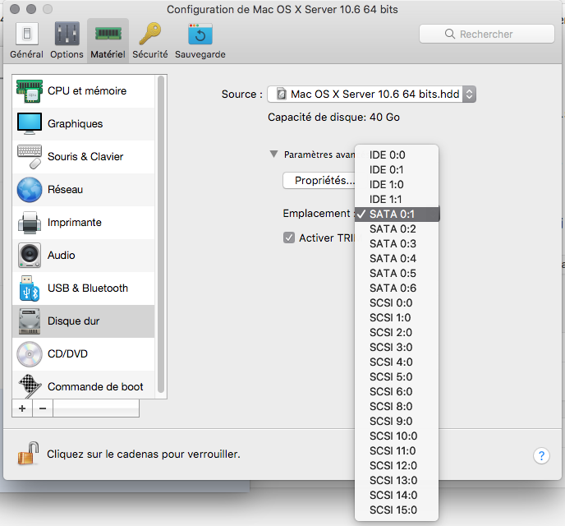Select Souris & Clavier in sidebar
The width and height of the screenshot is (565, 526).
(84, 156)
